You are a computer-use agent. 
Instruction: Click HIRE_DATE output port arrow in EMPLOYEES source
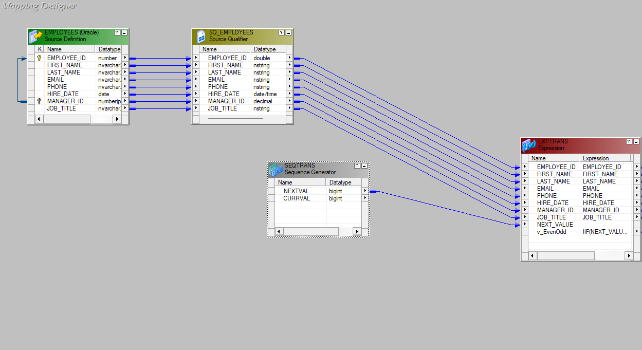(125, 94)
